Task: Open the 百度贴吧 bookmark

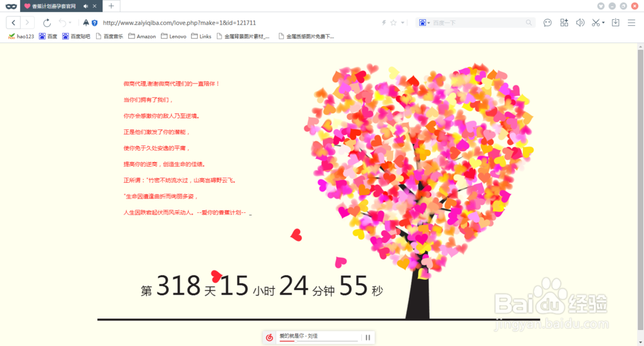Action: [76, 37]
